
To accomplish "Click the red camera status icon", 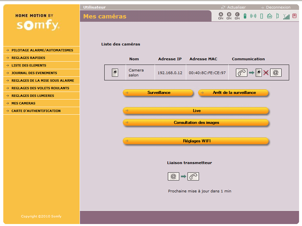I will click(294, 16).
